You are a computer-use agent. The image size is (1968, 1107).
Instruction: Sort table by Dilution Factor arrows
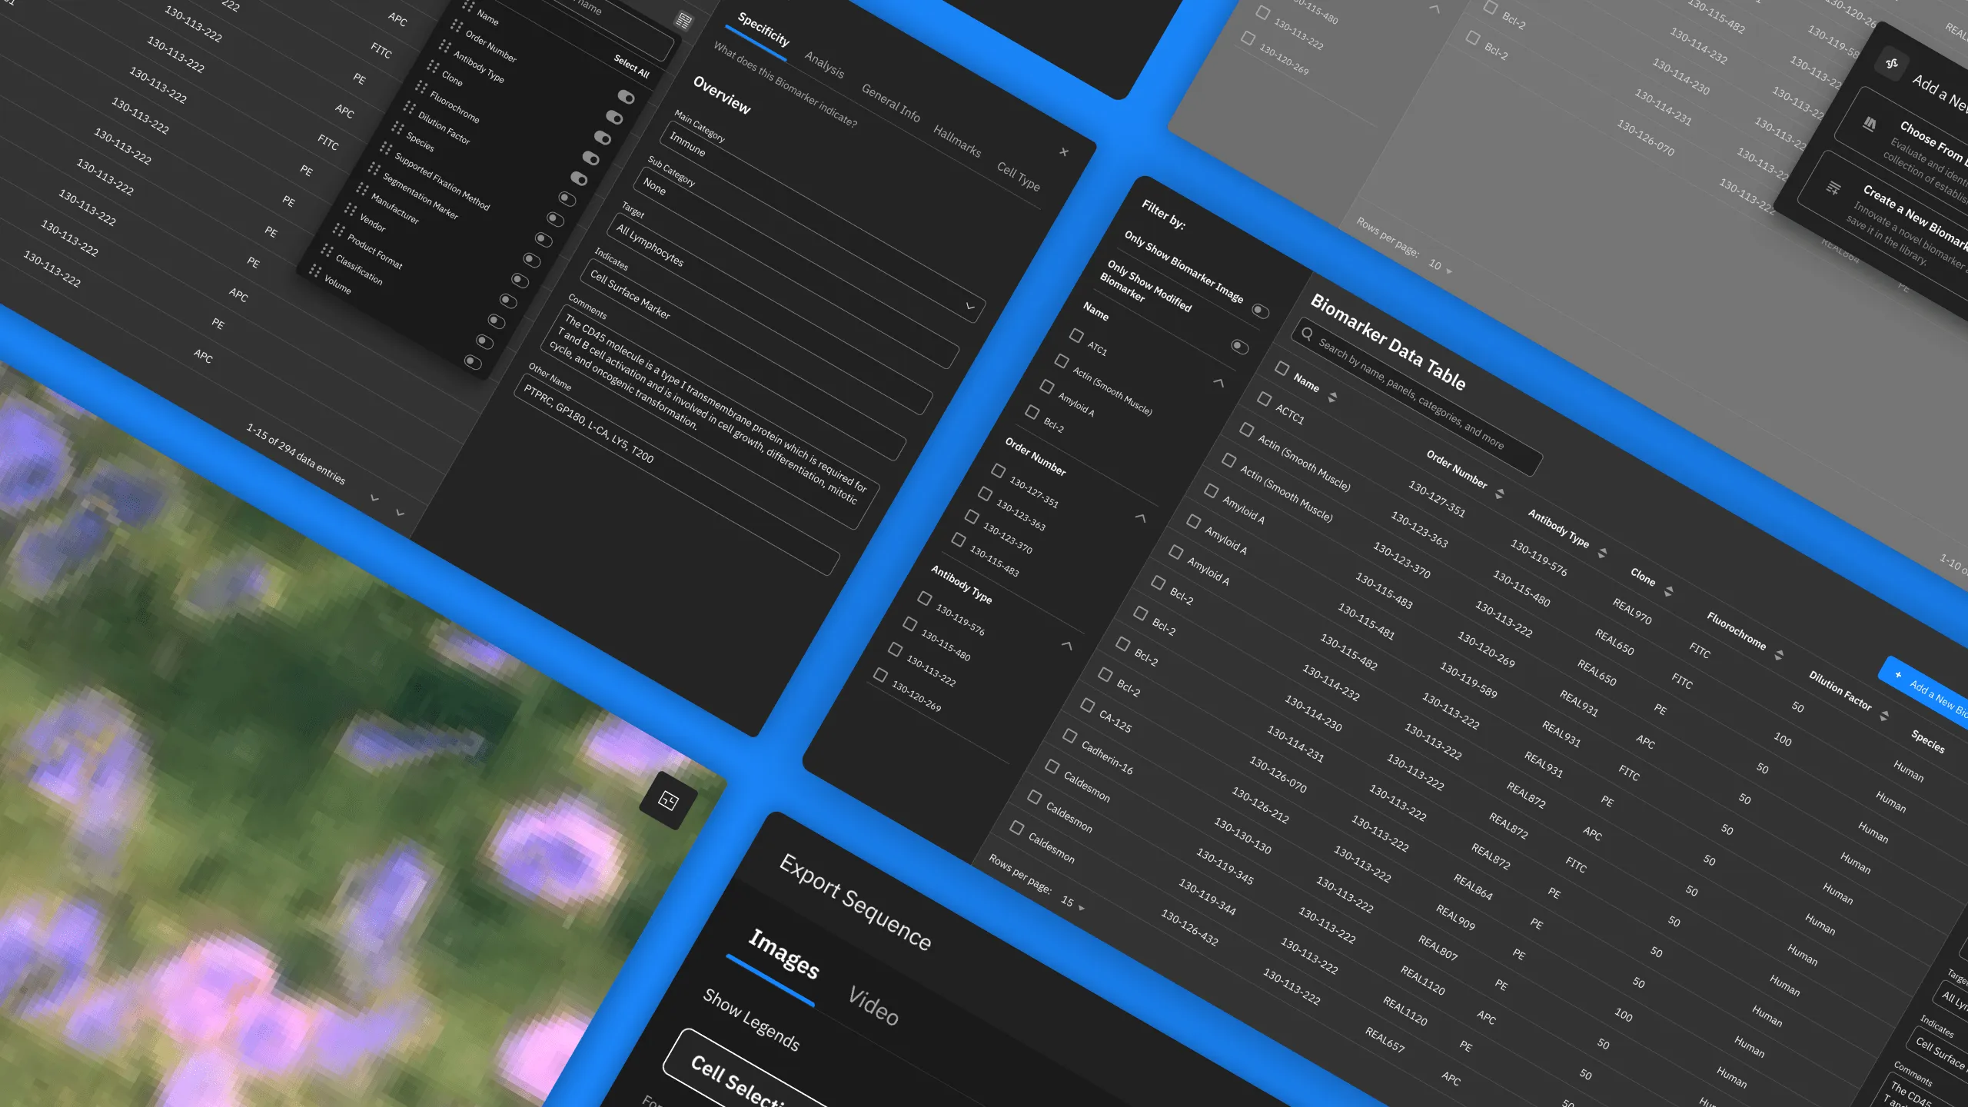coord(1884,716)
